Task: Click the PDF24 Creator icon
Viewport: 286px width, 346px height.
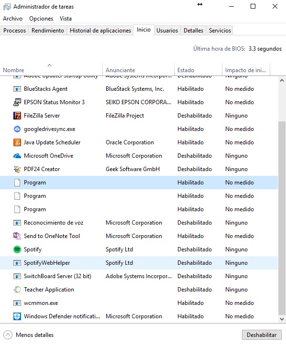Action: pyautogui.click(x=17, y=169)
